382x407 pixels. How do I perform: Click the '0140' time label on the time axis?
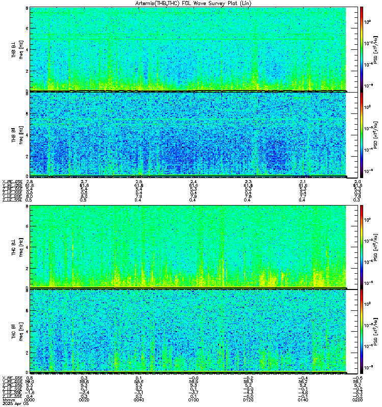point(303,400)
